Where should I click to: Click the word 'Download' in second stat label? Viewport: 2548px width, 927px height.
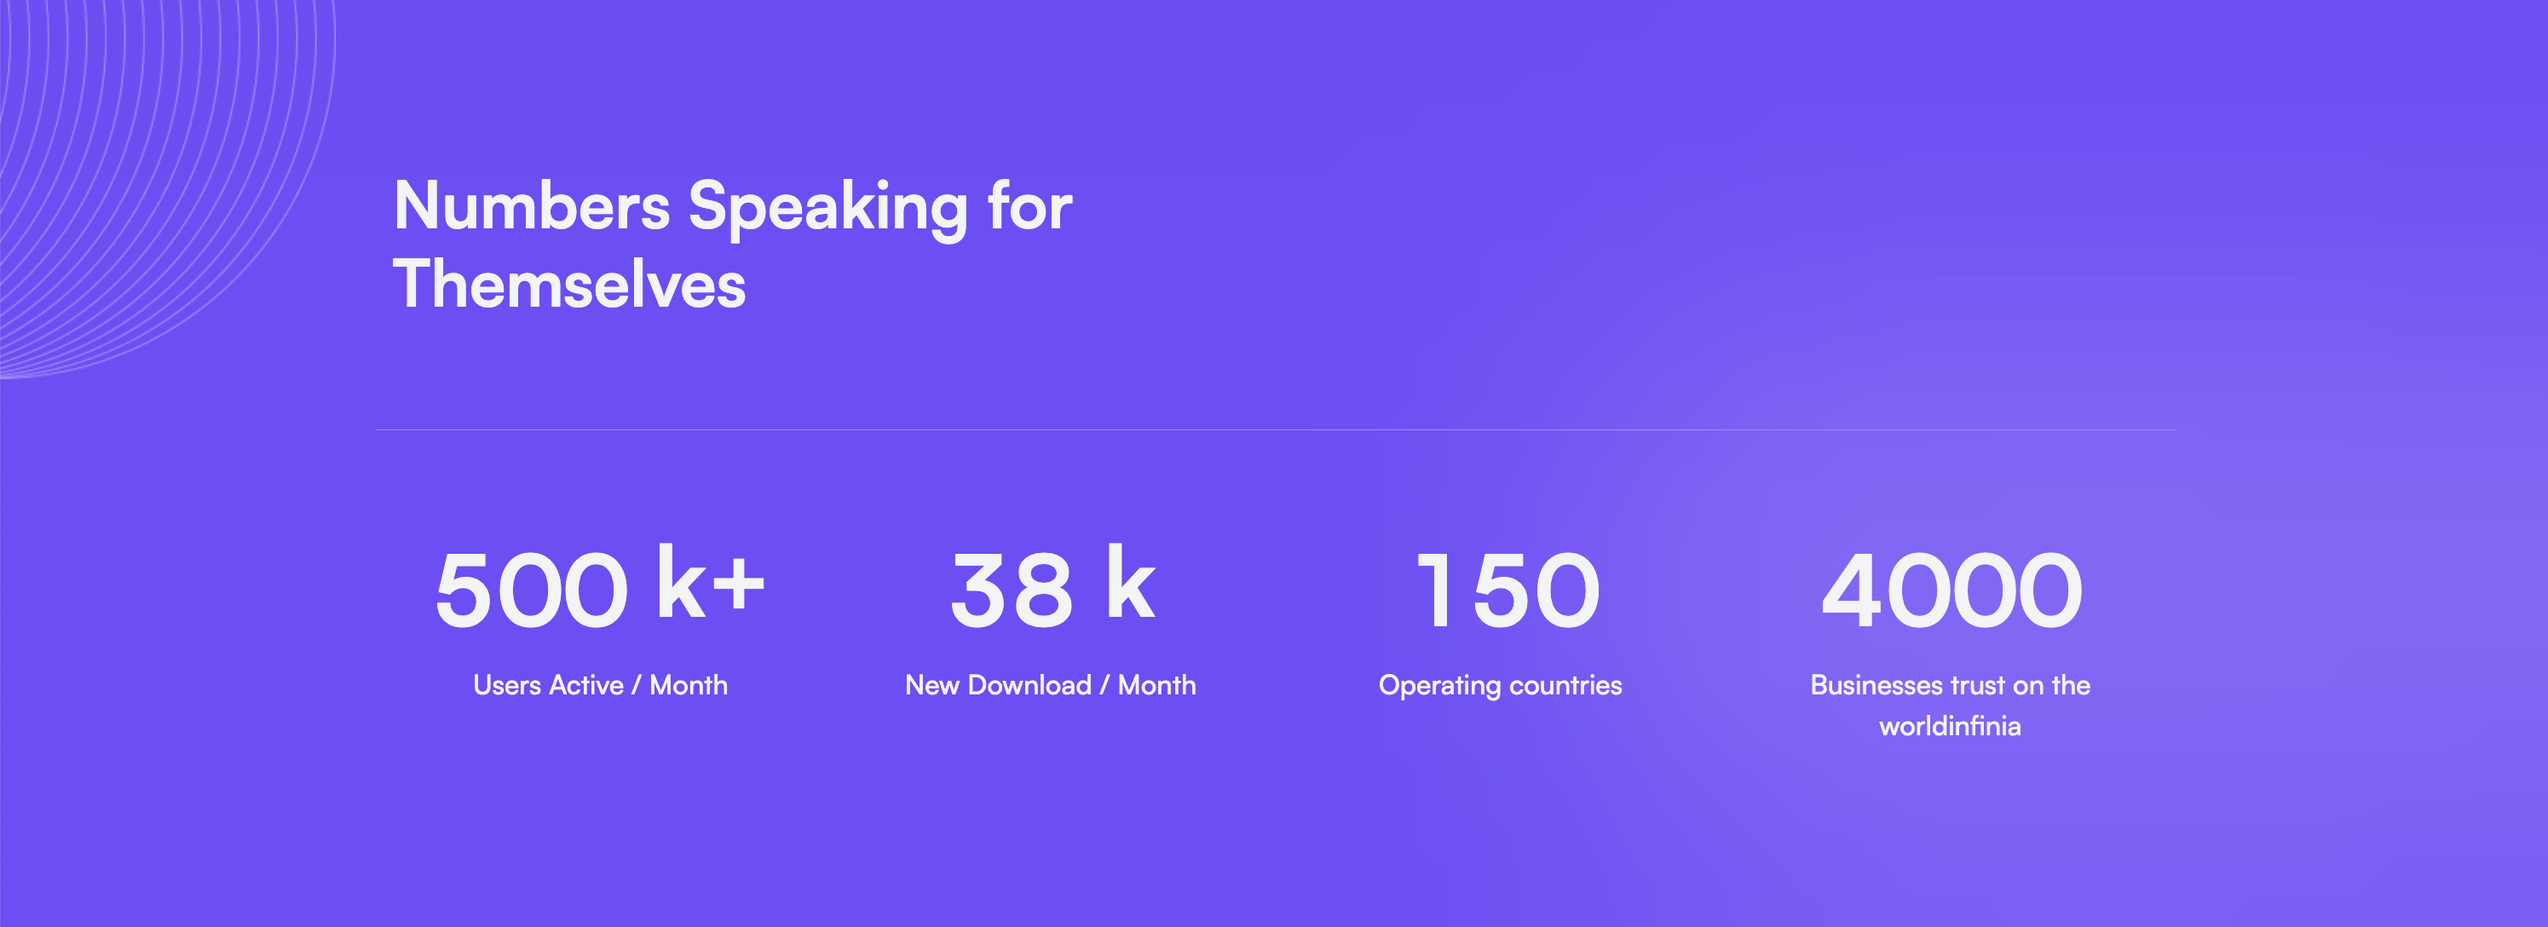tap(1029, 685)
